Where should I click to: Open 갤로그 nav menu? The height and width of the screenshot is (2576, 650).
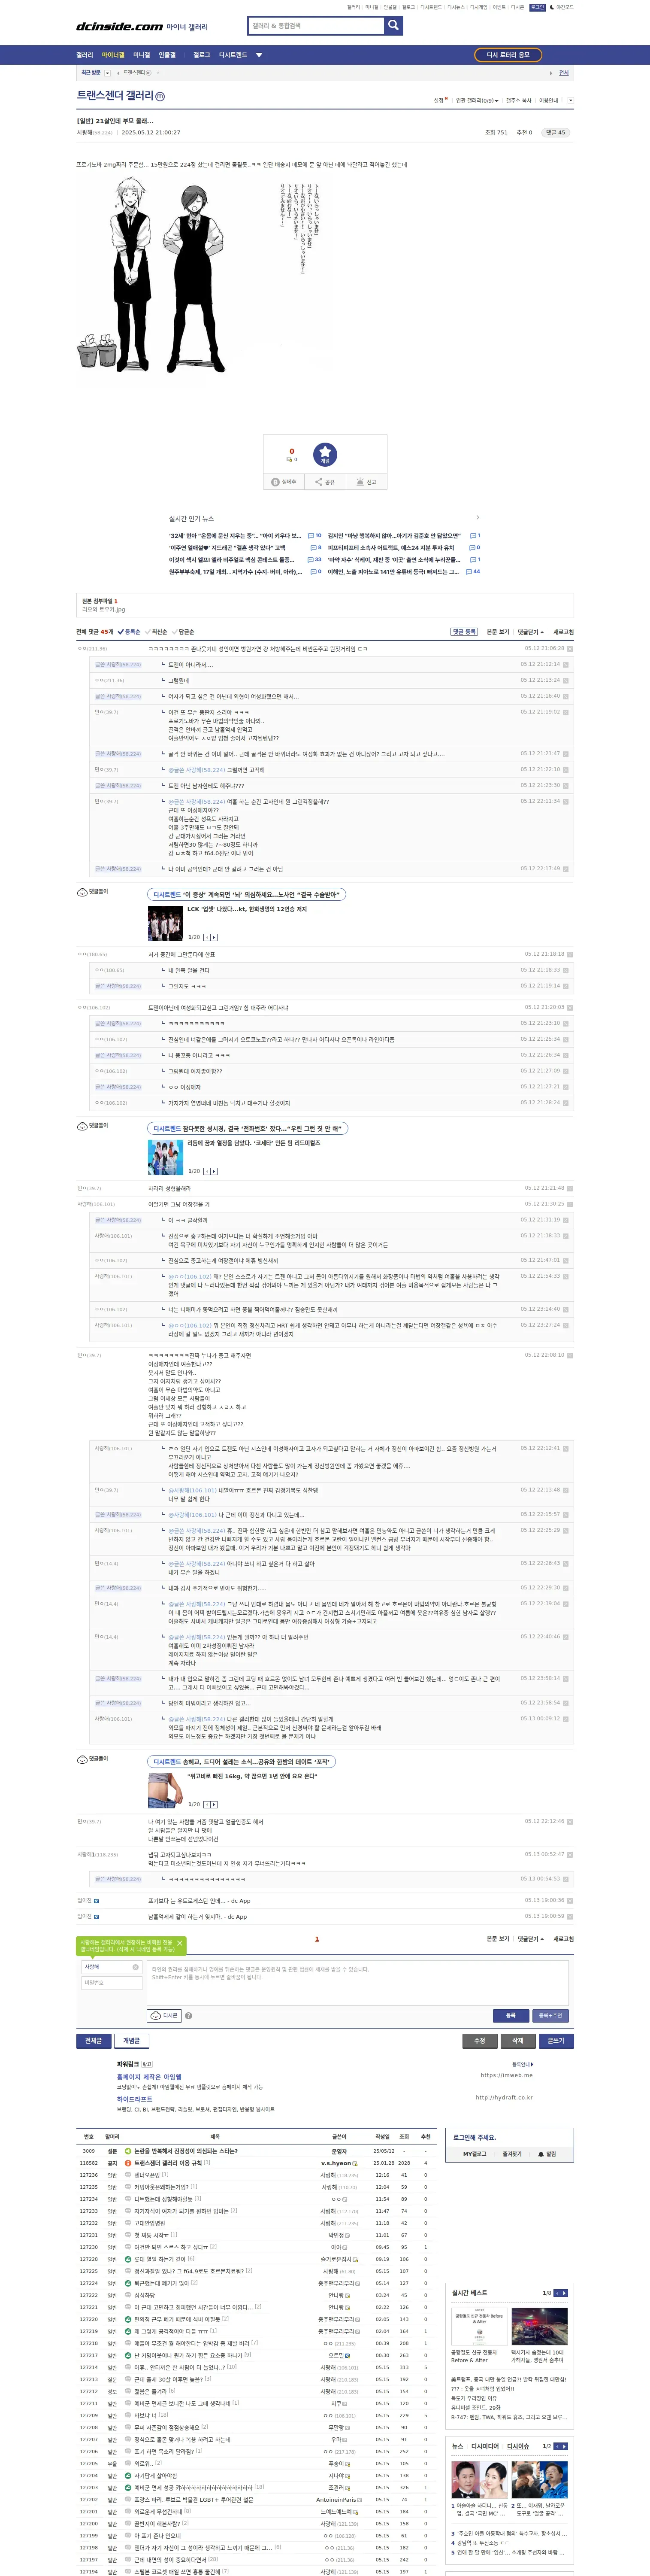(202, 55)
